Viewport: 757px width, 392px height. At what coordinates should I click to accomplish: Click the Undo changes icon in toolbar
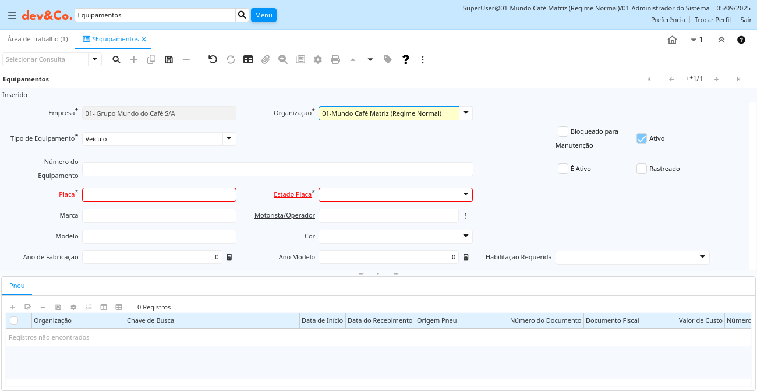coord(213,59)
